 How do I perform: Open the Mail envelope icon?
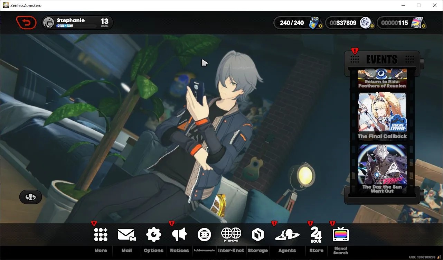click(126, 235)
